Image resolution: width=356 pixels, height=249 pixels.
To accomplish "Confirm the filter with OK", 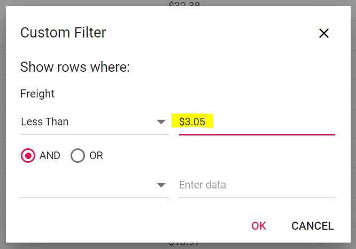I will tap(259, 226).
